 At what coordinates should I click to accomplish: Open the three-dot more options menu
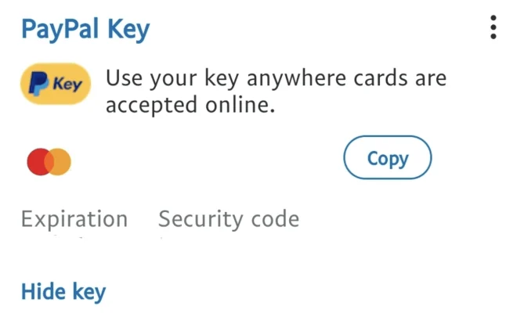(493, 27)
